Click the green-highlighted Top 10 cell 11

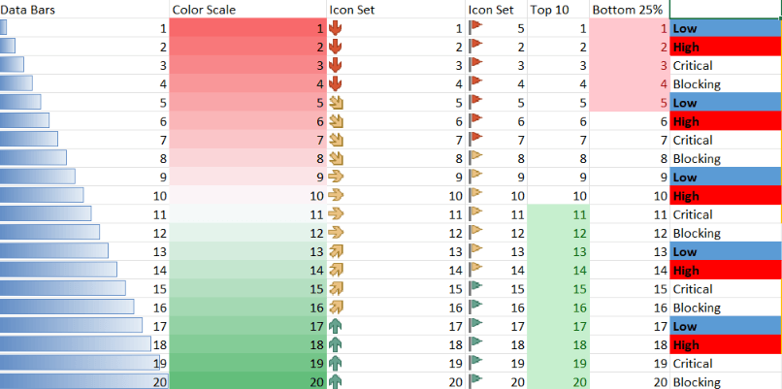pos(558,214)
